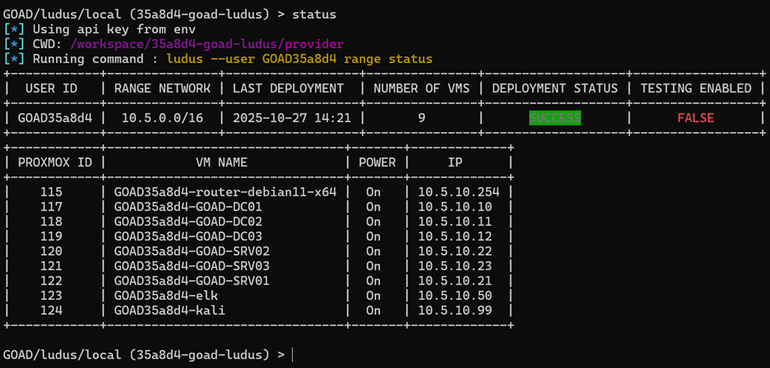
Task: Click the green SUCCESS deployment status
Action: pyautogui.click(x=555, y=117)
